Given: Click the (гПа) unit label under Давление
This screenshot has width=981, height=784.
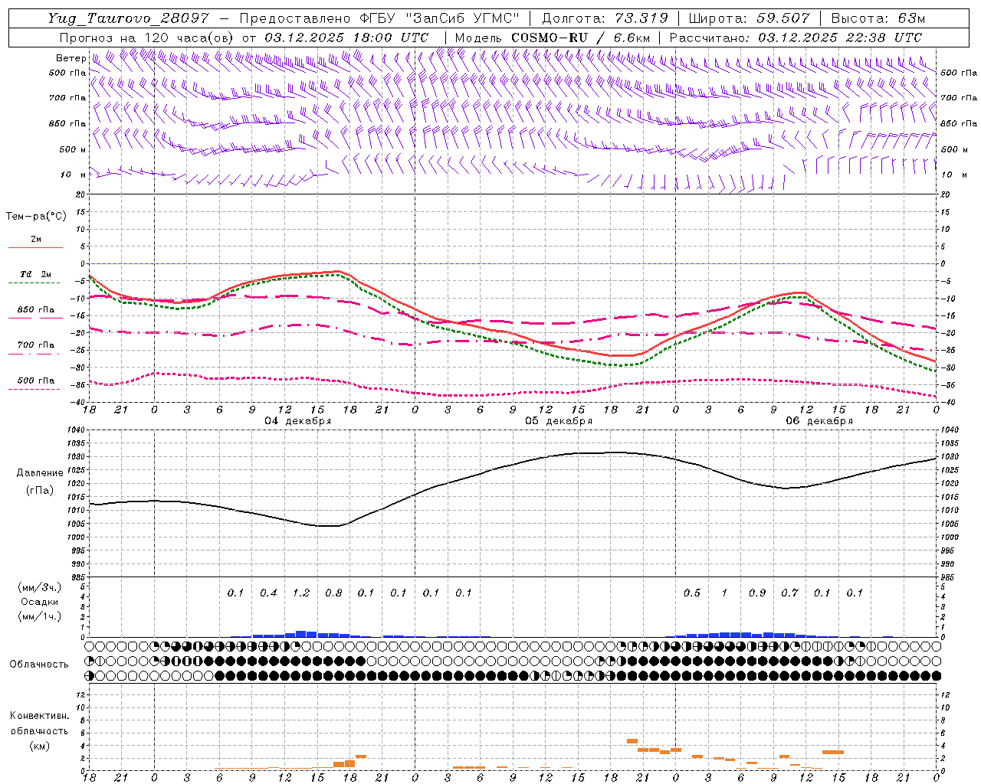Looking at the screenshot, I should click(40, 490).
